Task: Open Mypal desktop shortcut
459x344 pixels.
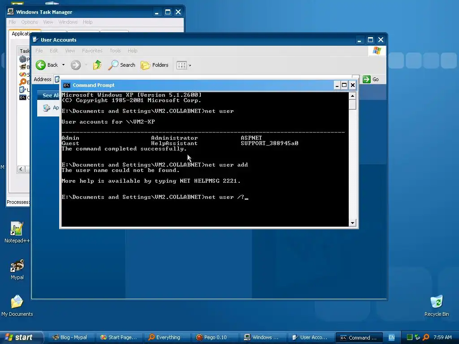Action: tap(17, 269)
